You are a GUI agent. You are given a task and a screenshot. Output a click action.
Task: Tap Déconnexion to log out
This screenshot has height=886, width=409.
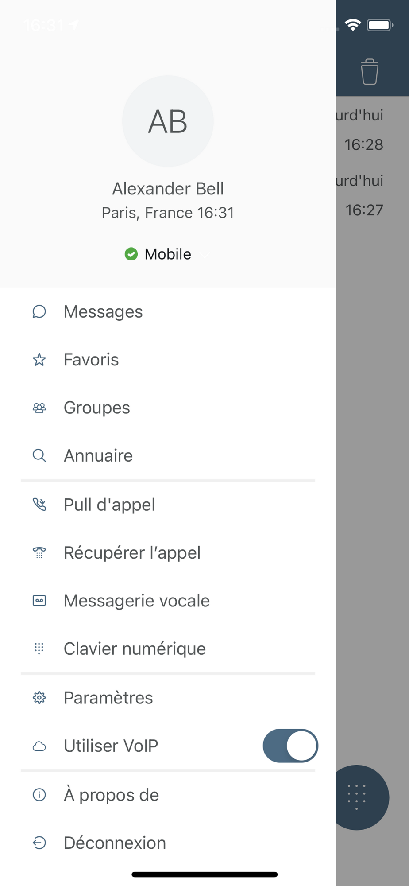click(115, 843)
